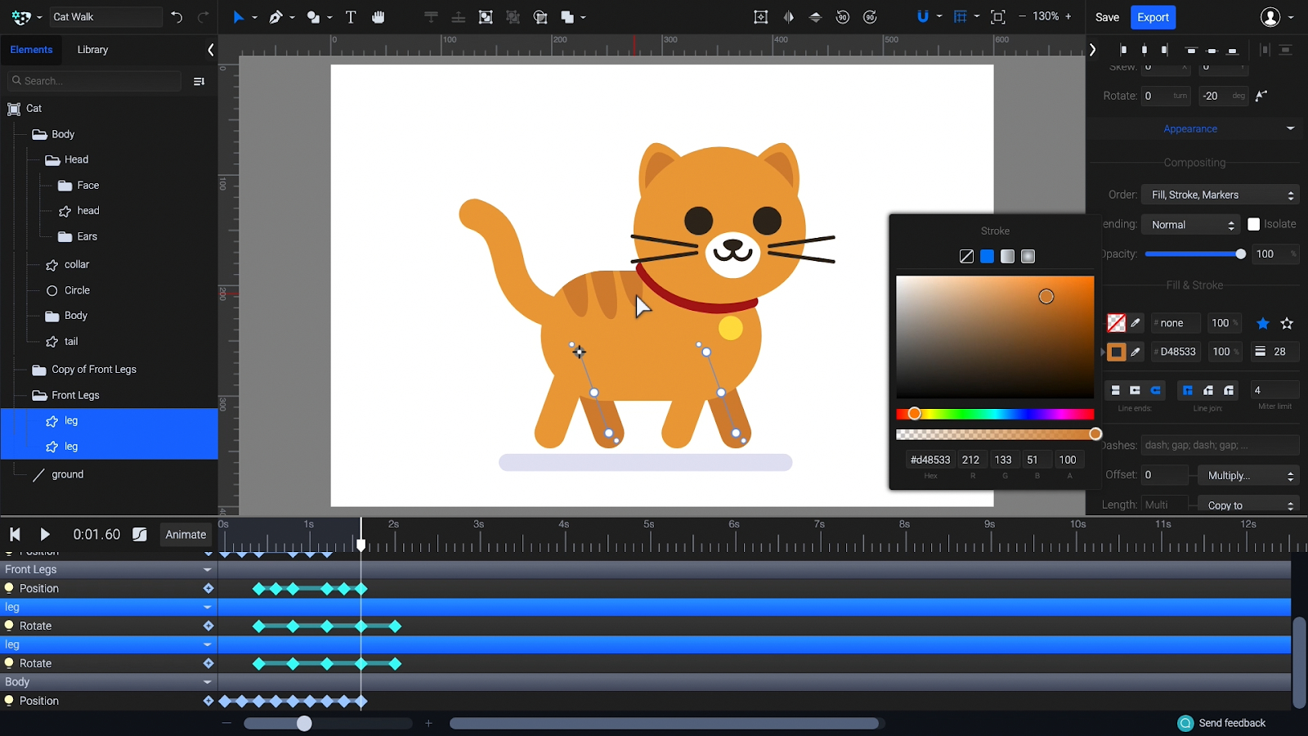Rotate selection 90 degrees clockwise
1308x736 pixels.
click(871, 17)
